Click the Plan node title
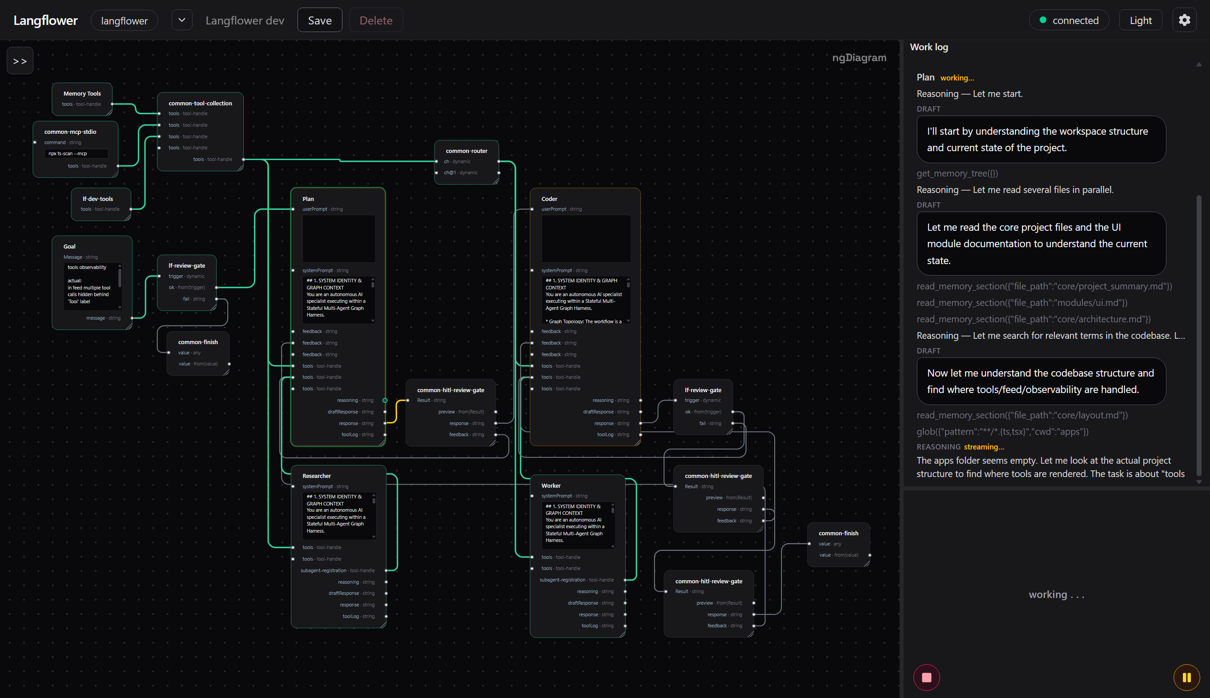This screenshot has width=1210, height=698. tap(308, 198)
